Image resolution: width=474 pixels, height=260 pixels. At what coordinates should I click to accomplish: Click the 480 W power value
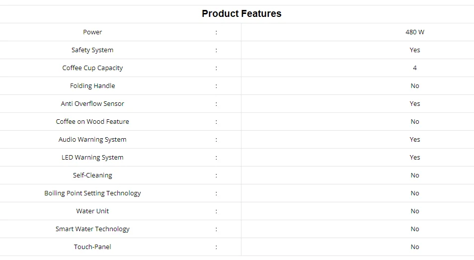[x=414, y=32]
